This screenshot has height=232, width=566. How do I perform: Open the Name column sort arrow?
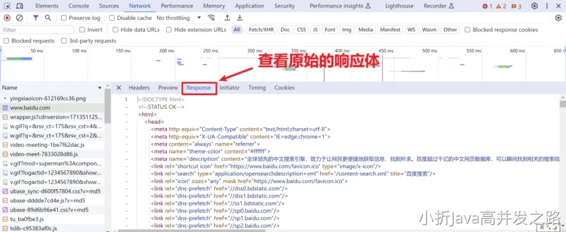pos(100,88)
